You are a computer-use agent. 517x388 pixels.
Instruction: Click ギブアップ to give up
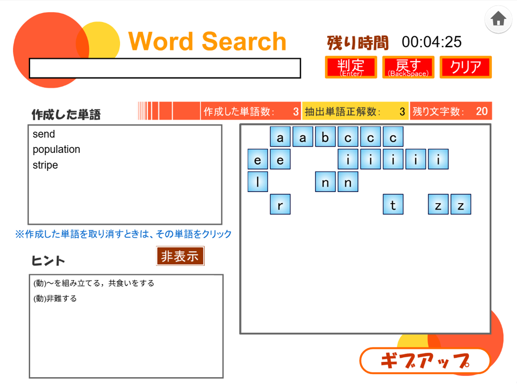pos(424,361)
